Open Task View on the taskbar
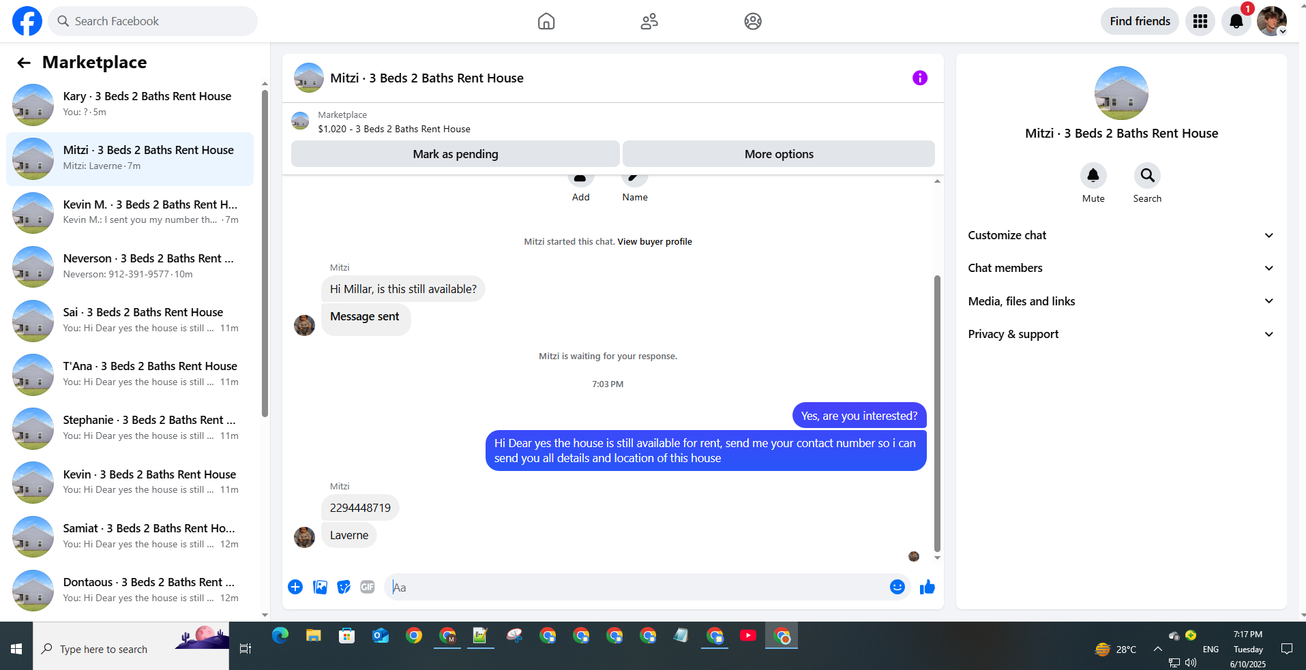 246,649
